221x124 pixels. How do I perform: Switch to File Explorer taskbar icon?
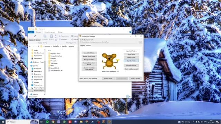click(x=81, y=122)
